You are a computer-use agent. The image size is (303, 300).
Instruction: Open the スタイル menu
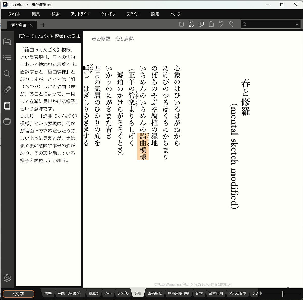tap(133, 14)
